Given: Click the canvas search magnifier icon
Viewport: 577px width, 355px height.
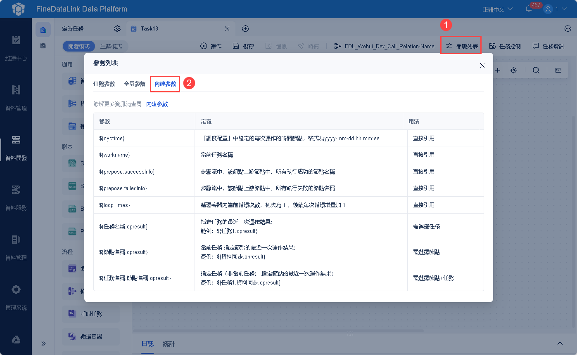Looking at the screenshot, I should 536,70.
